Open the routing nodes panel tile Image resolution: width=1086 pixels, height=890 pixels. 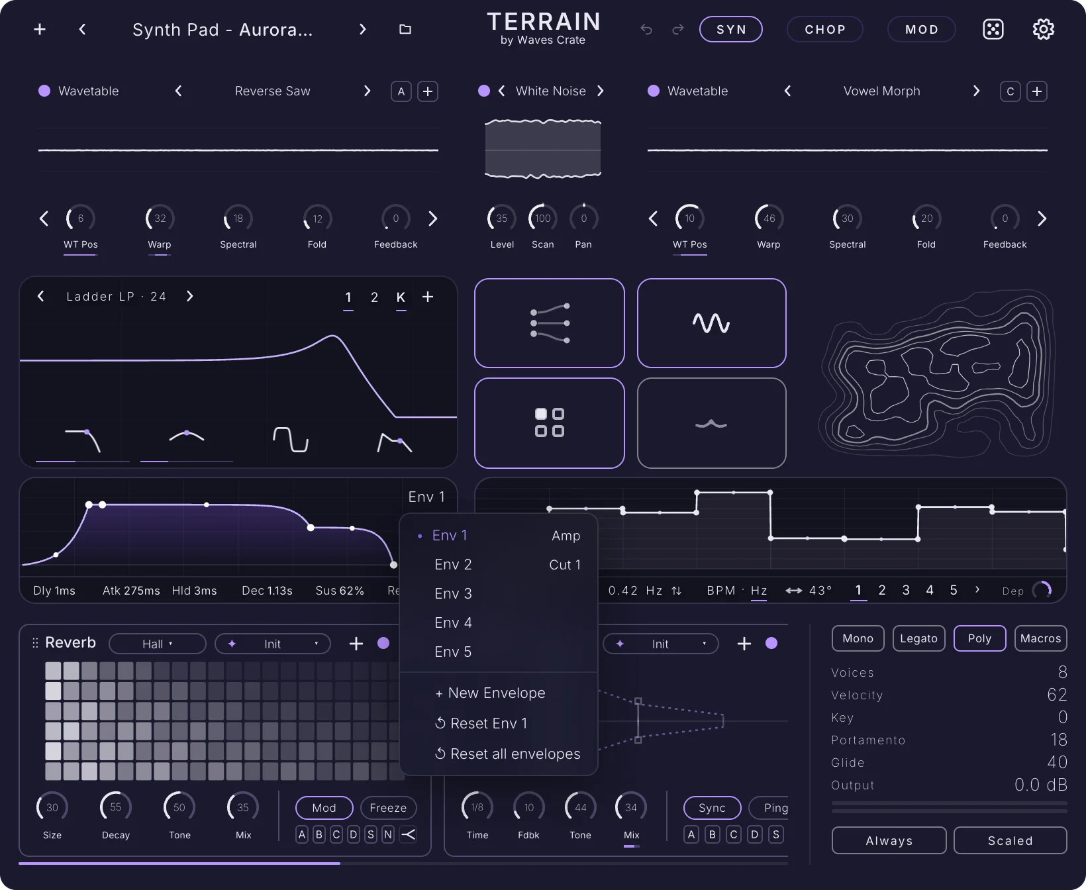click(x=550, y=323)
